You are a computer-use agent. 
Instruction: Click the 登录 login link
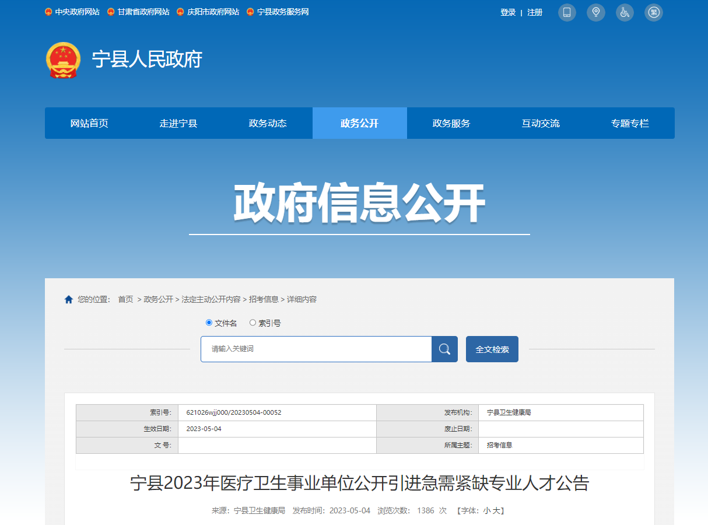coord(507,12)
